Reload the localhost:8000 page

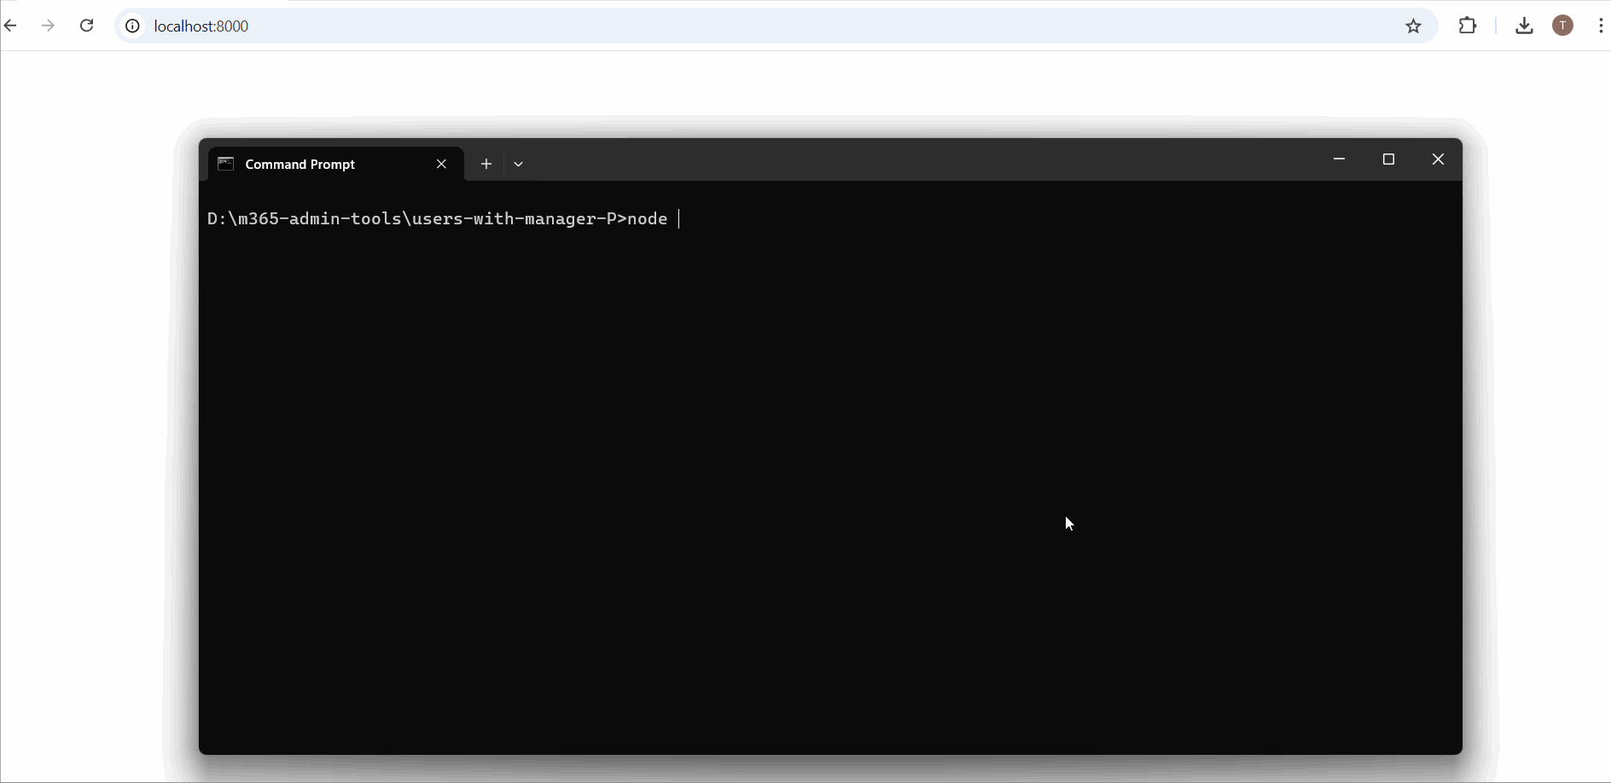point(87,26)
